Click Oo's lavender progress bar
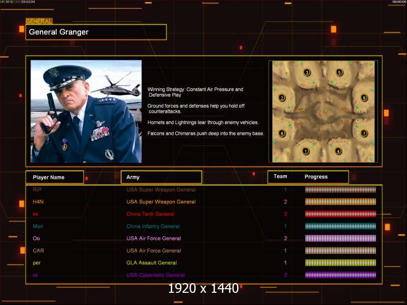Image resolution: width=407 pixels, height=305 pixels. (340, 238)
